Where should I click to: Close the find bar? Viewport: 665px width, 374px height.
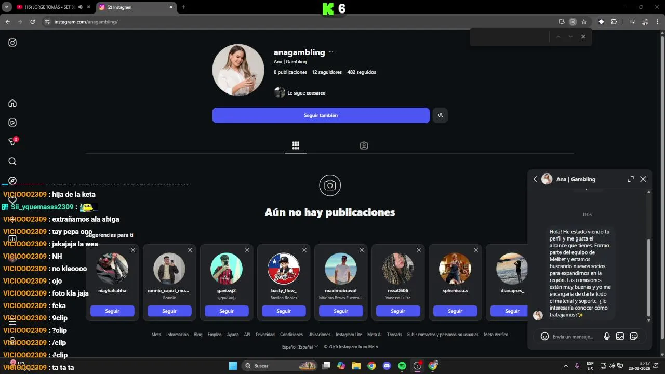coord(583,37)
